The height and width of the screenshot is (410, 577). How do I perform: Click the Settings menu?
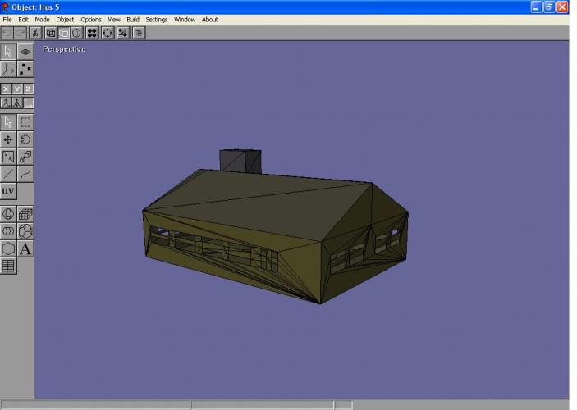(157, 20)
